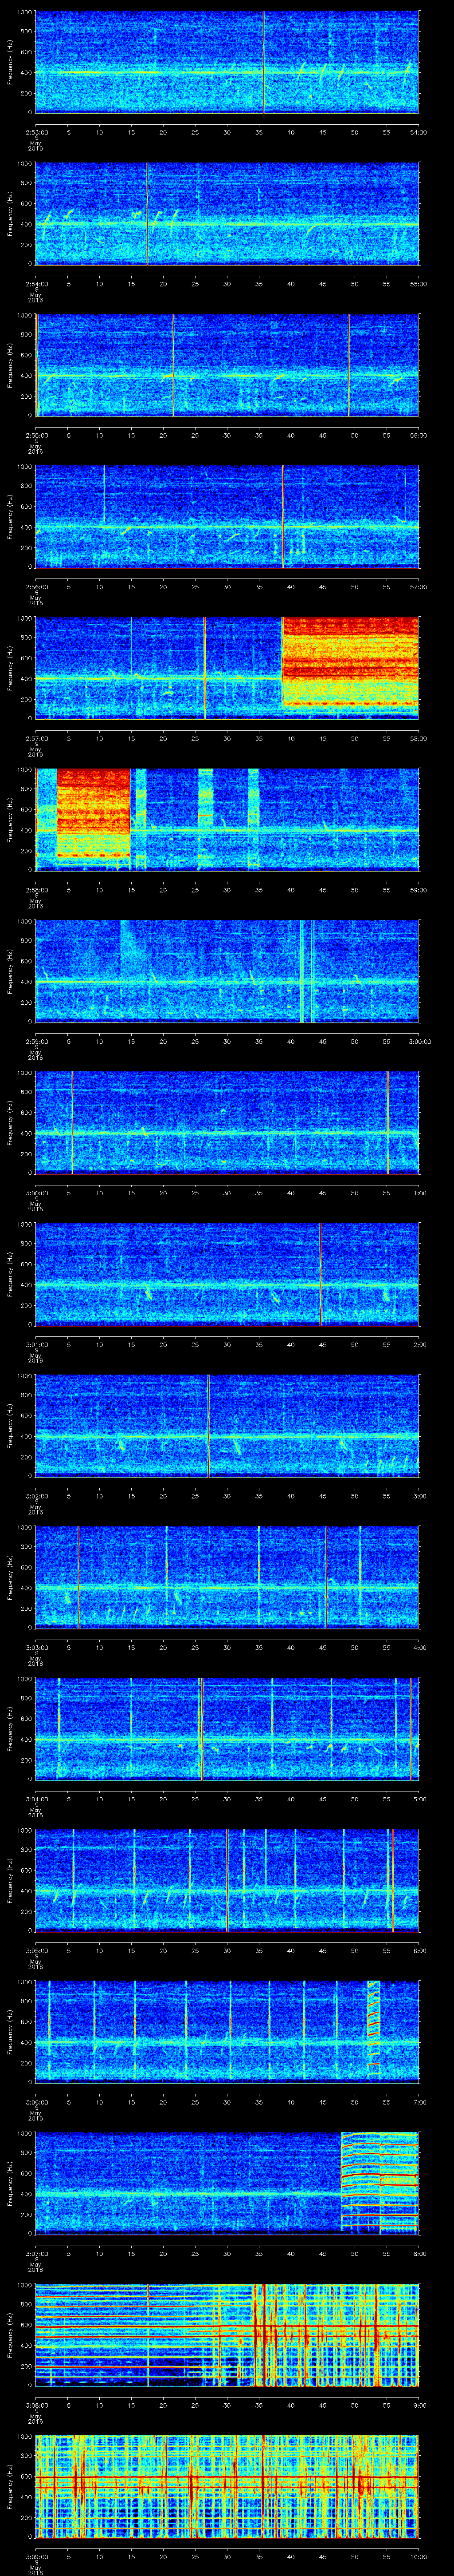This screenshot has height=2576, width=454.
Task: Click the spectrogram panel starting at 3:03:00
Action: pyautogui.click(x=227, y=1577)
